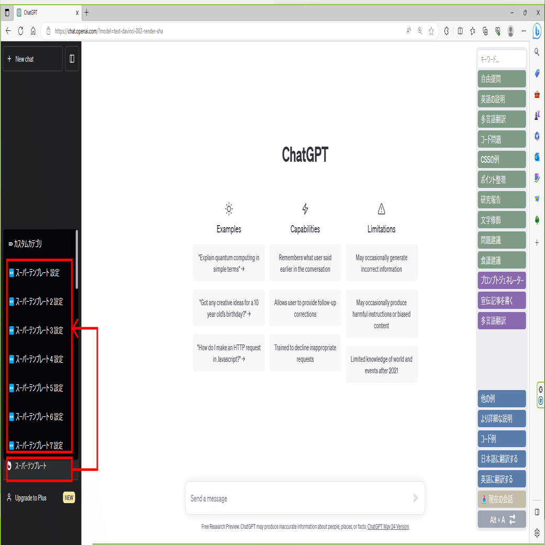Open Outlook from the Edge sidebar

tap(537, 157)
